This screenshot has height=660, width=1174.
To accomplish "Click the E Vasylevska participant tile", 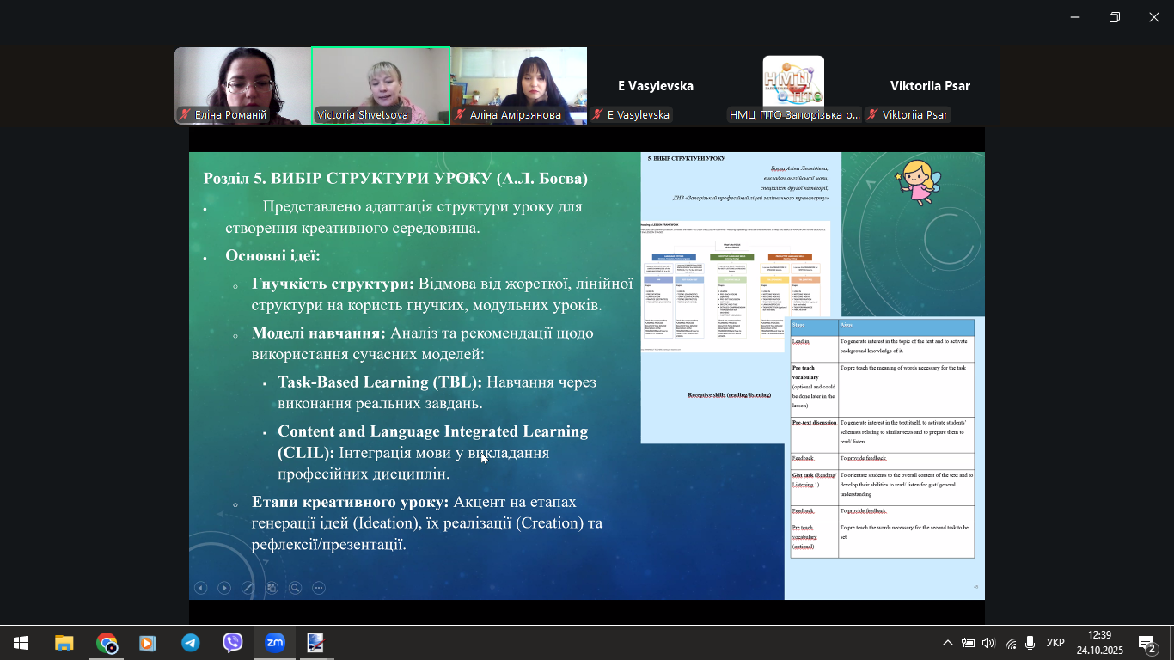I will (x=656, y=86).
